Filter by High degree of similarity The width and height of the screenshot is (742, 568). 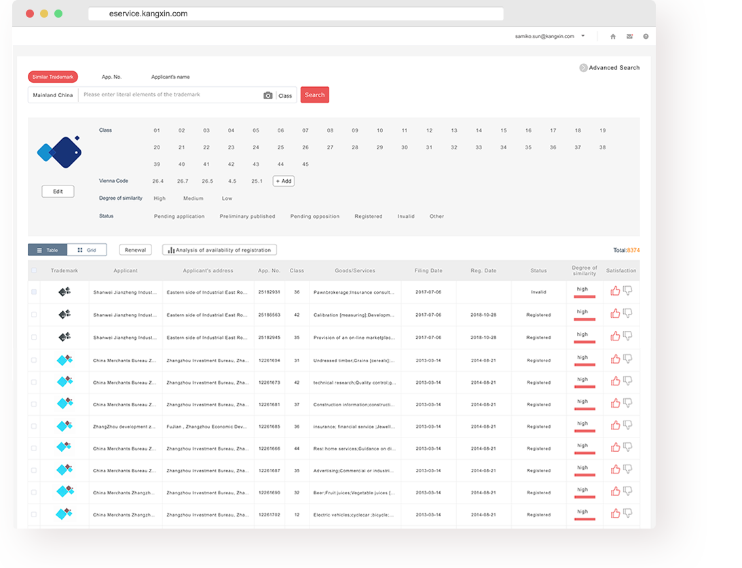(x=160, y=198)
